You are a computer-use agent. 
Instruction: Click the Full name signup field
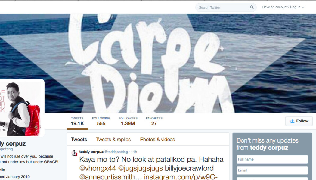pos(272,159)
